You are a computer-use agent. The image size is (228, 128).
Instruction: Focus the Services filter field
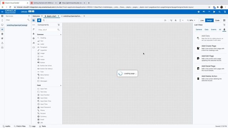tap(17, 20)
